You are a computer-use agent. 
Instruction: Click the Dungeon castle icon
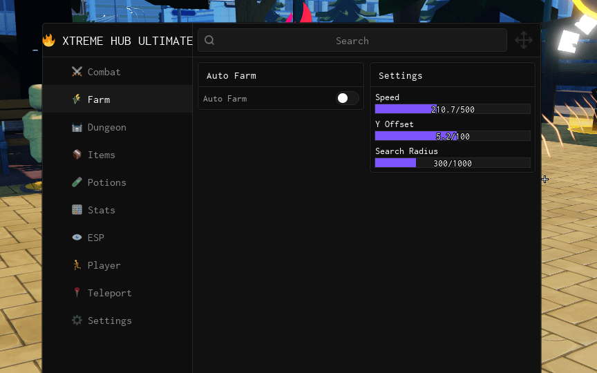(77, 127)
